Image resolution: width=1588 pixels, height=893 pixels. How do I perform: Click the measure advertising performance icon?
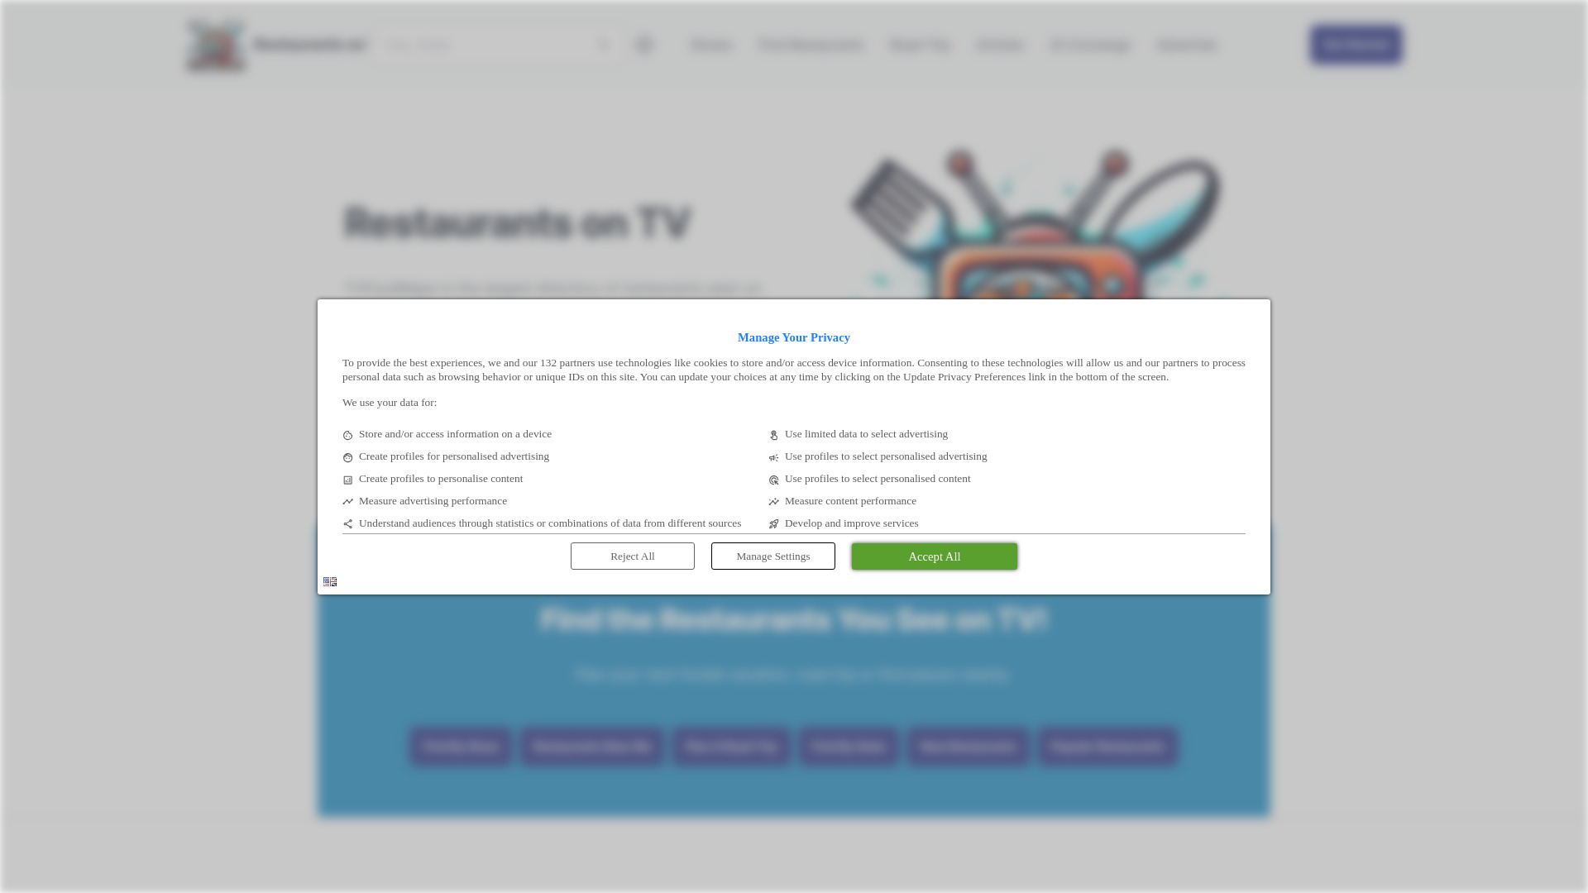348,502
